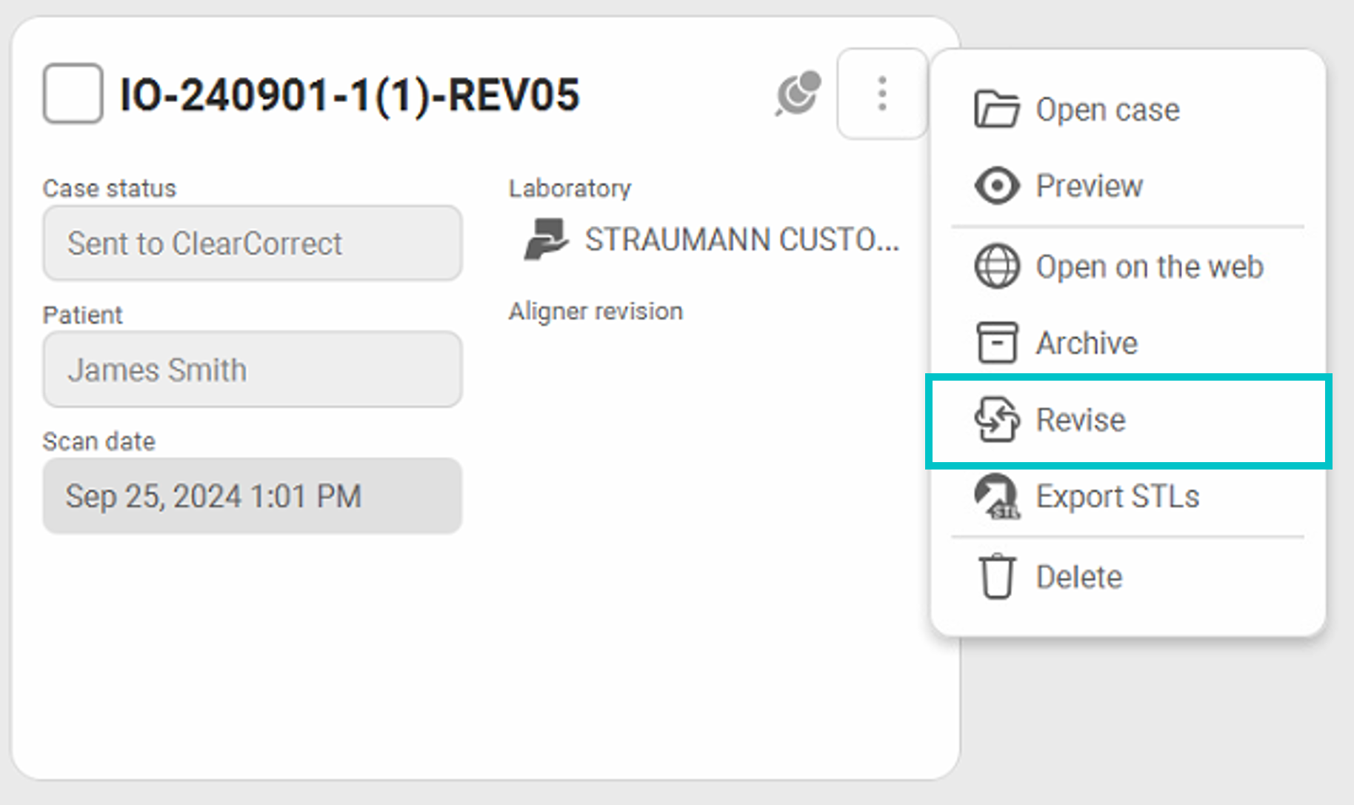The width and height of the screenshot is (1354, 805).
Task: Choose Export STLs text option
Action: point(1117,496)
